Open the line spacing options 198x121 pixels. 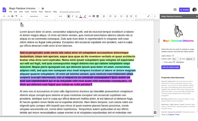click(x=110, y=16)
